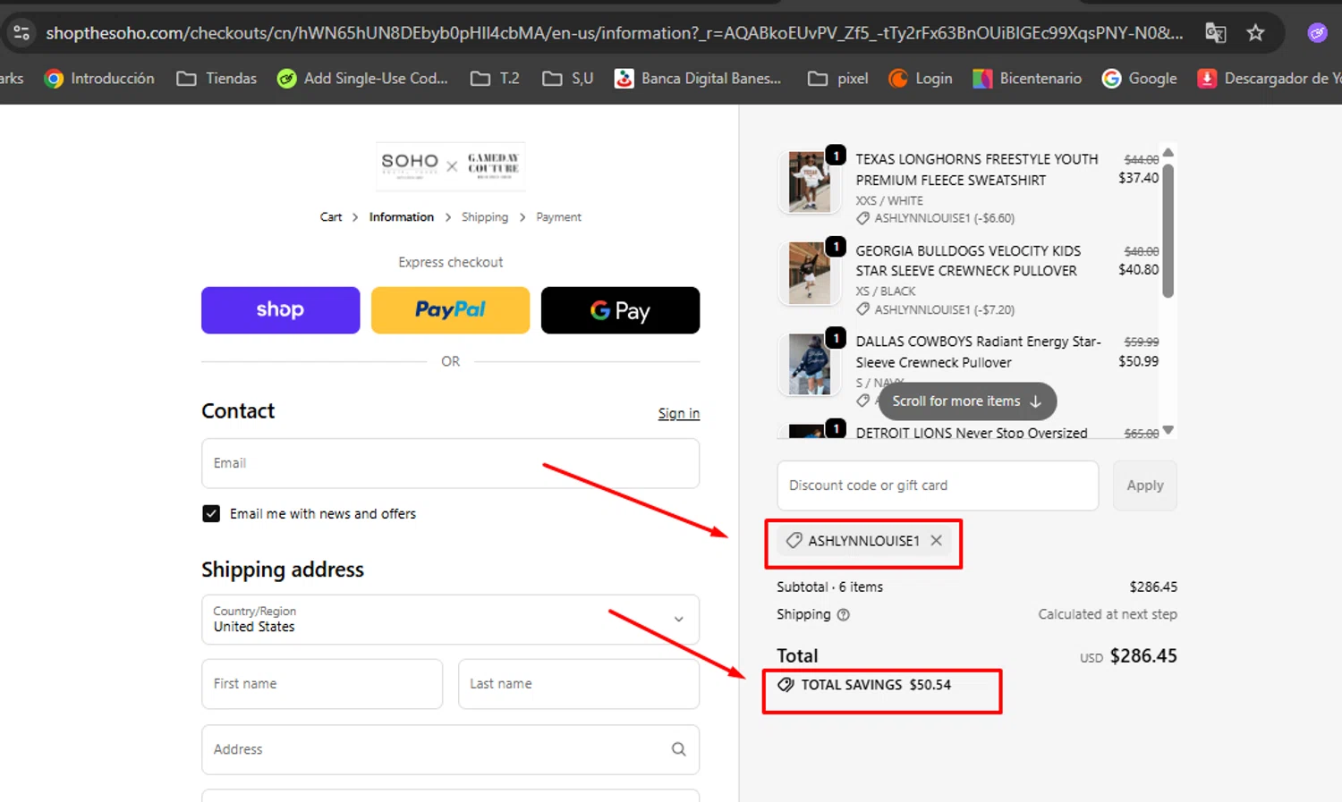Open the pixel bookmarks folder
This screenshot has width=1342, height=802.
837,79
